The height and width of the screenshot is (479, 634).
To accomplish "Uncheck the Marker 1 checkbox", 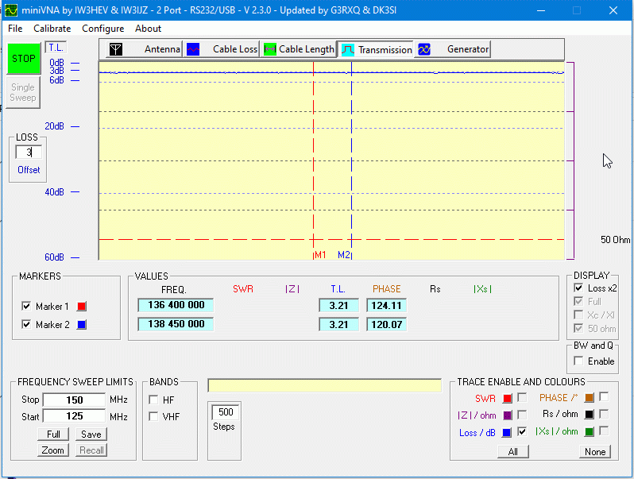I will [26, 306].
